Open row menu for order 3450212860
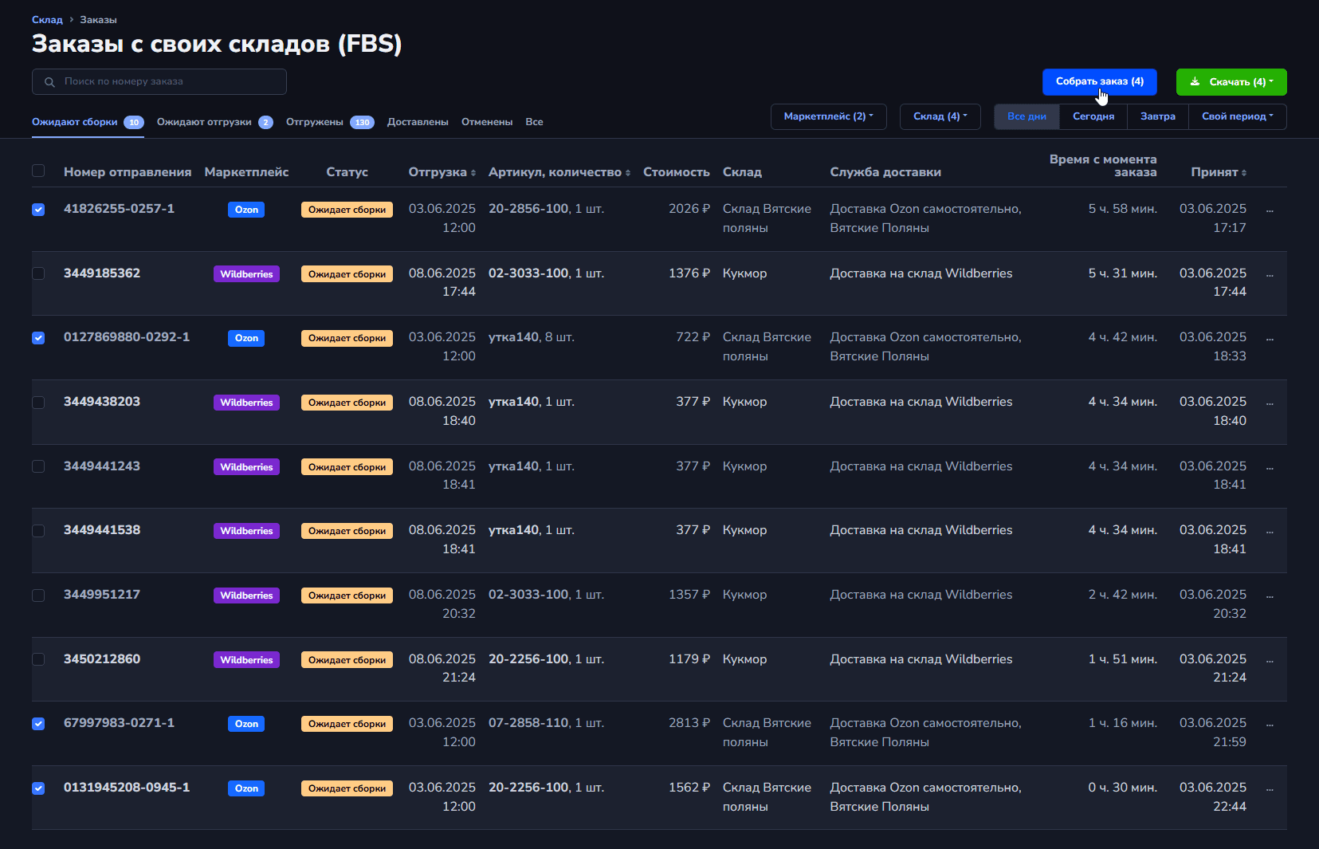The width and height of the screenshot is (1319, 849). click(1269, 661)
